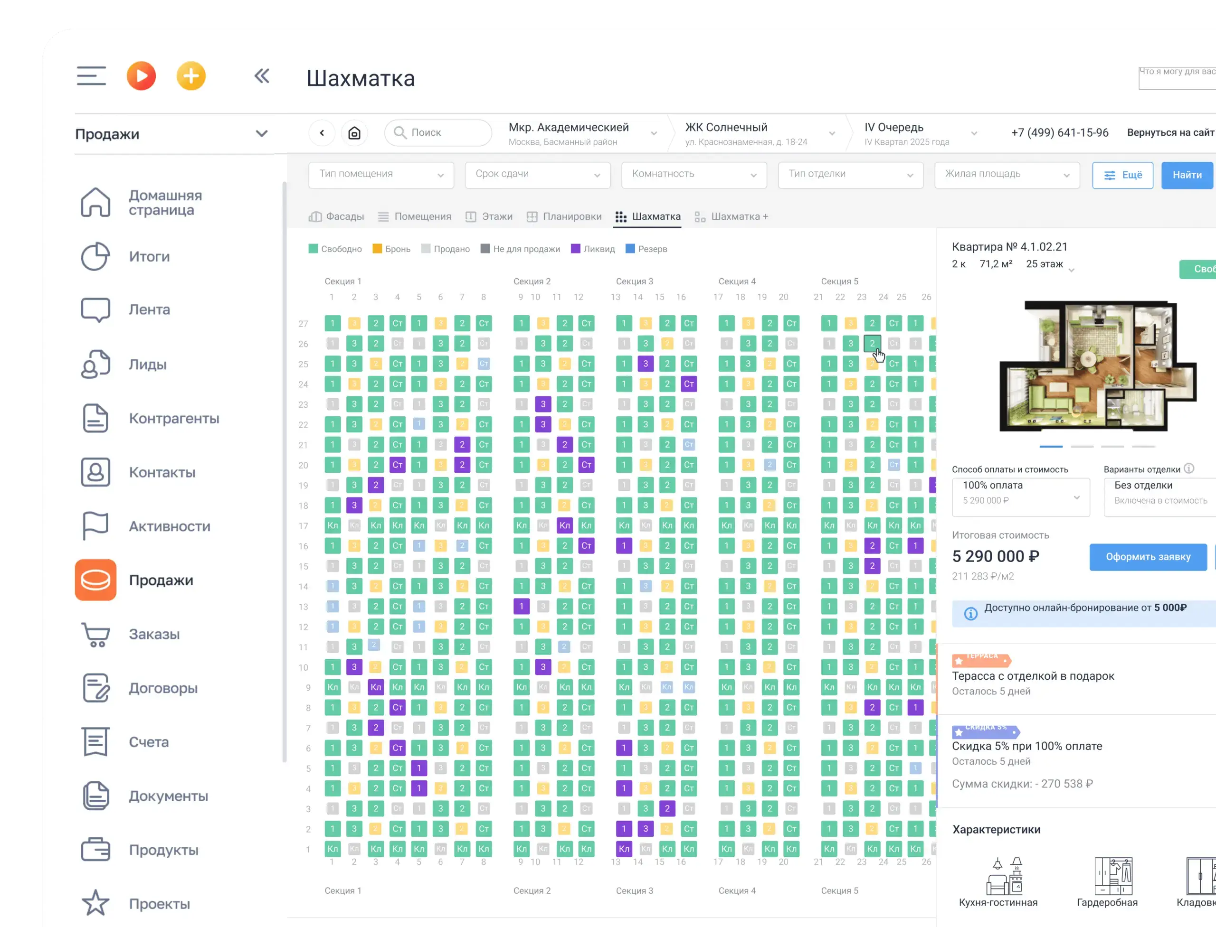
Task: Click phone number +7 (499) 641-15-96
Action: click(x=1060, y=132)
